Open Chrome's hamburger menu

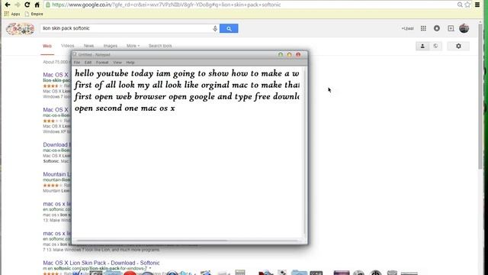477,5
